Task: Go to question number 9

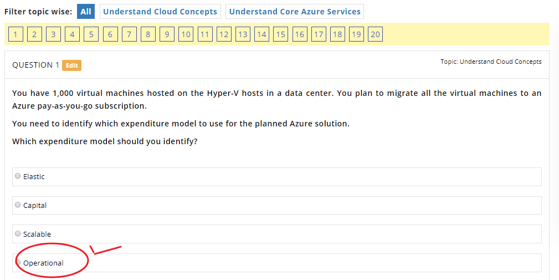Action: point(167,34)
